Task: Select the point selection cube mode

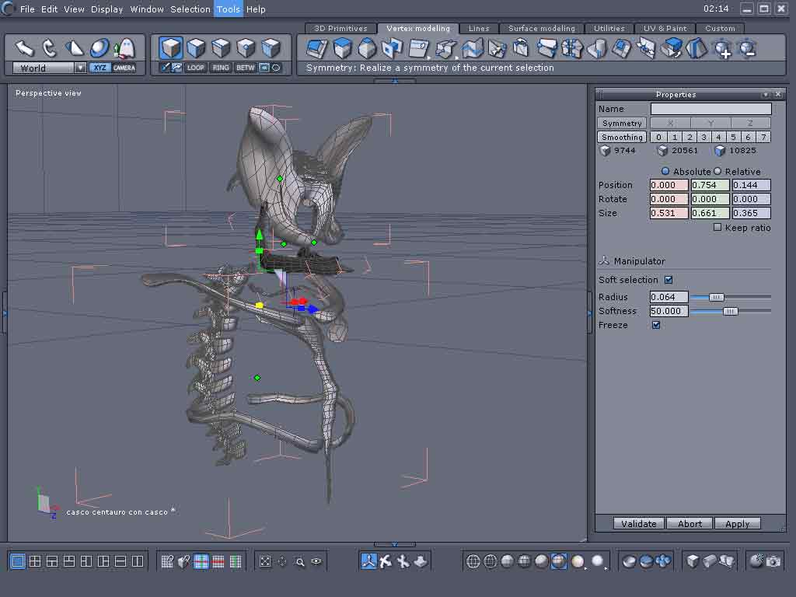Action: click(246, 48)
